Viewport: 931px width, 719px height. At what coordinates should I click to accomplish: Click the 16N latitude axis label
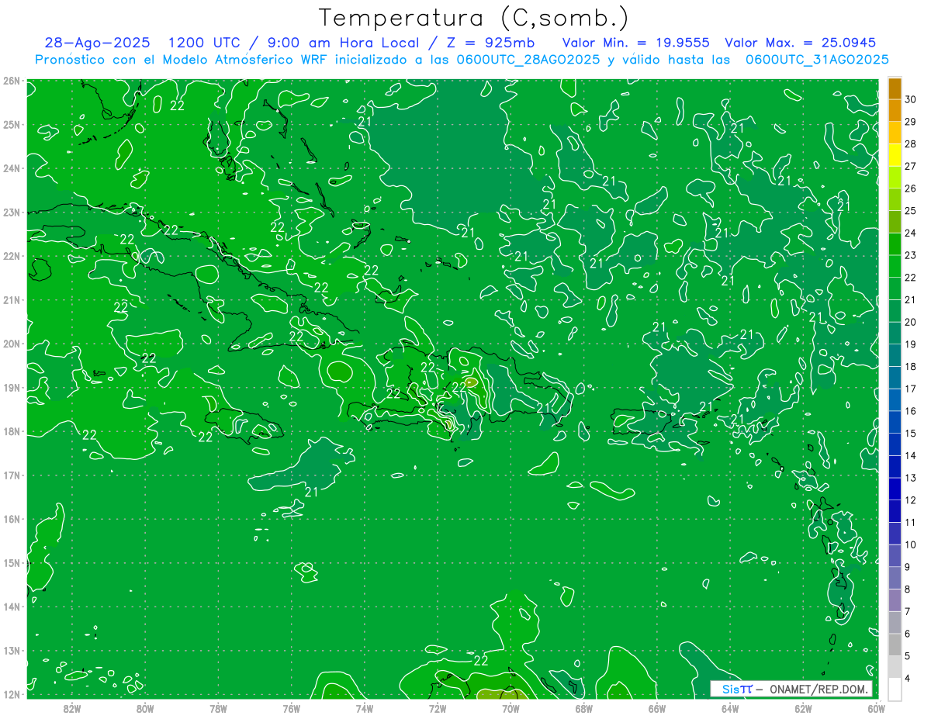pyautogui.click(x=12, y=519)
